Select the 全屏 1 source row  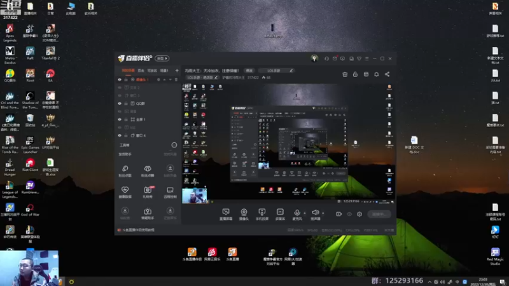pyautogui.click(x=148, y=119)
